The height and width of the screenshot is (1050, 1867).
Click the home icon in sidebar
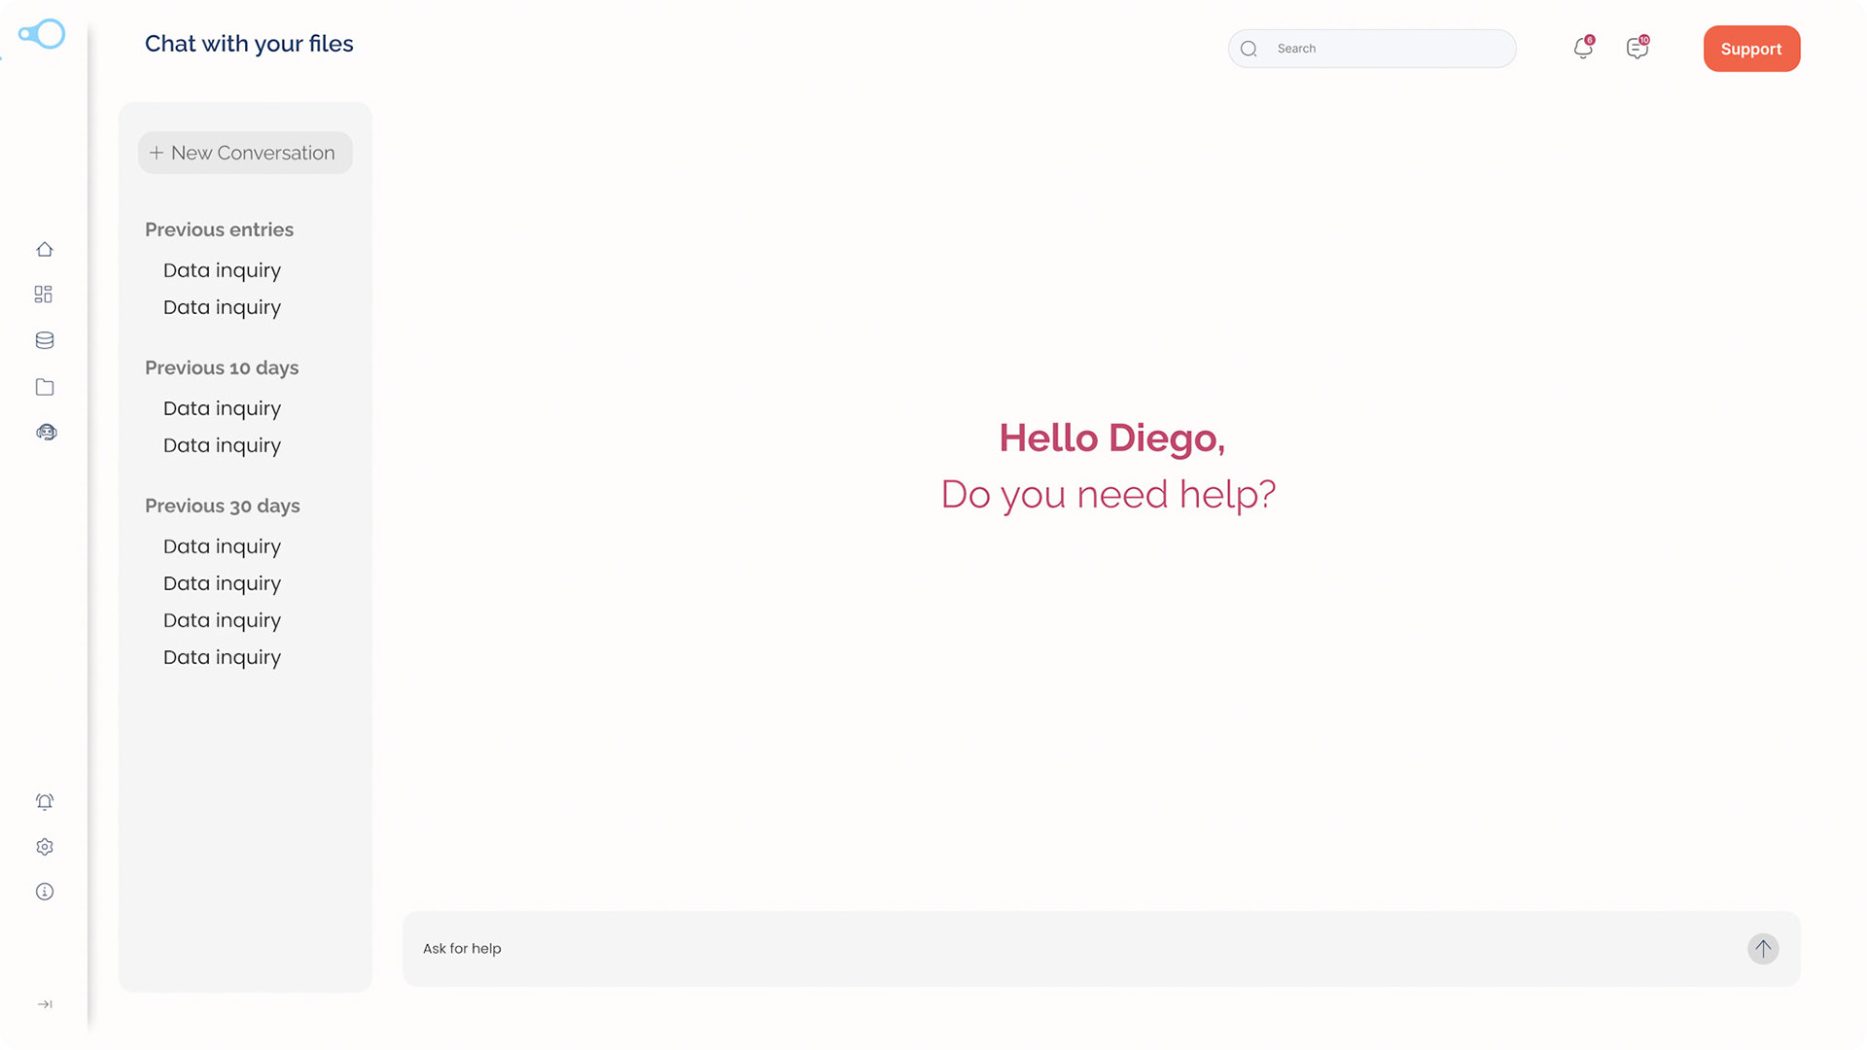[45, 250]
